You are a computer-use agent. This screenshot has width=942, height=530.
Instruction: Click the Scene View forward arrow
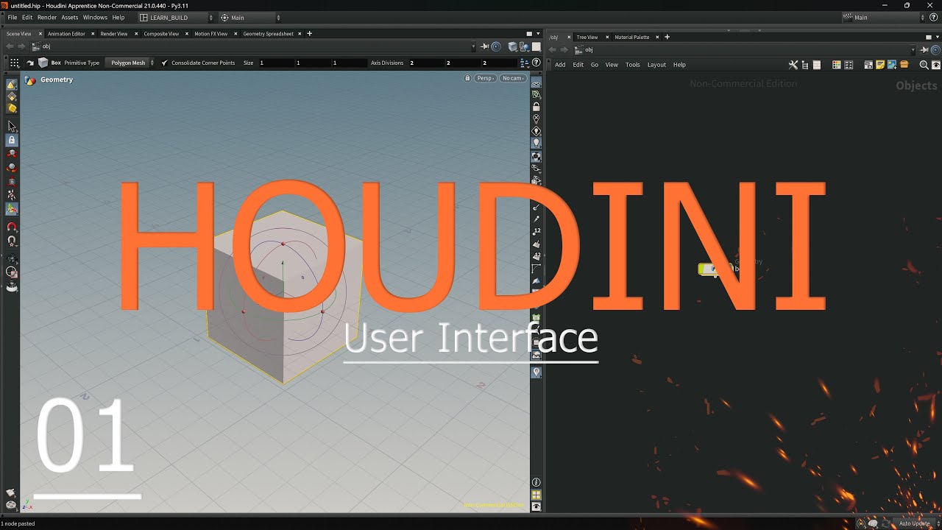[22, 46]
